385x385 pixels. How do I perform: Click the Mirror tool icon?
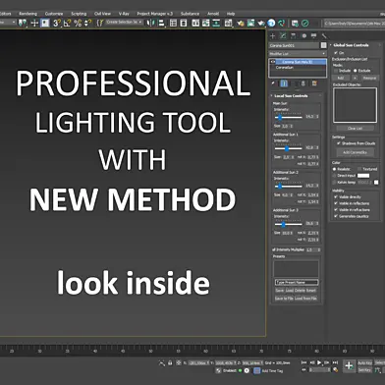point(150,23)
